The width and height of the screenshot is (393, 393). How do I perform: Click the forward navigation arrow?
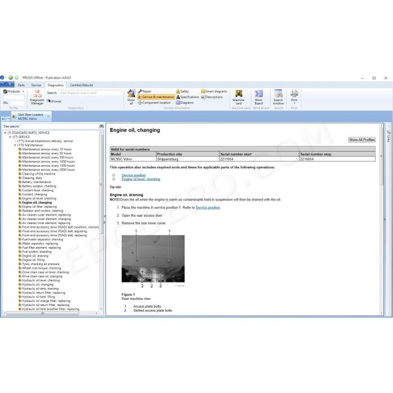click(x=16, y=77)
